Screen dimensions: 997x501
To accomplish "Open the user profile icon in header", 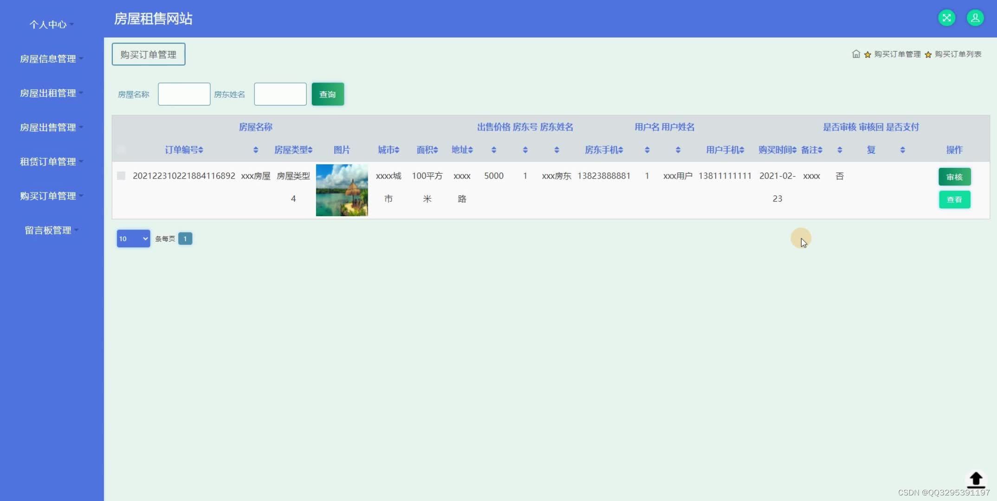I will 975,18.
